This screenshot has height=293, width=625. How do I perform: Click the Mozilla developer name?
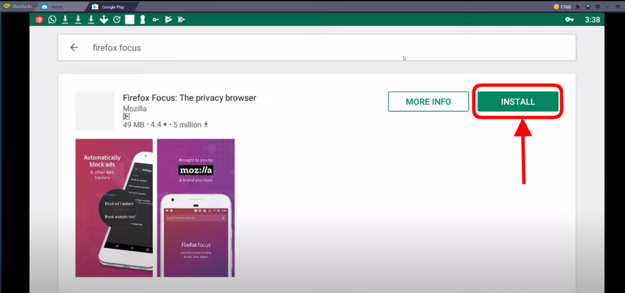click(x=135, y=108)
